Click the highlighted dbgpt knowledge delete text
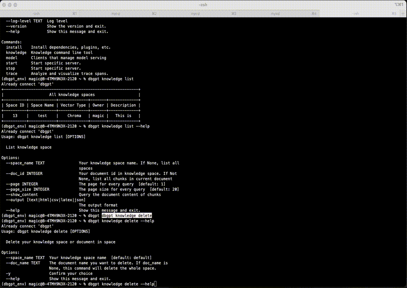 126,215
